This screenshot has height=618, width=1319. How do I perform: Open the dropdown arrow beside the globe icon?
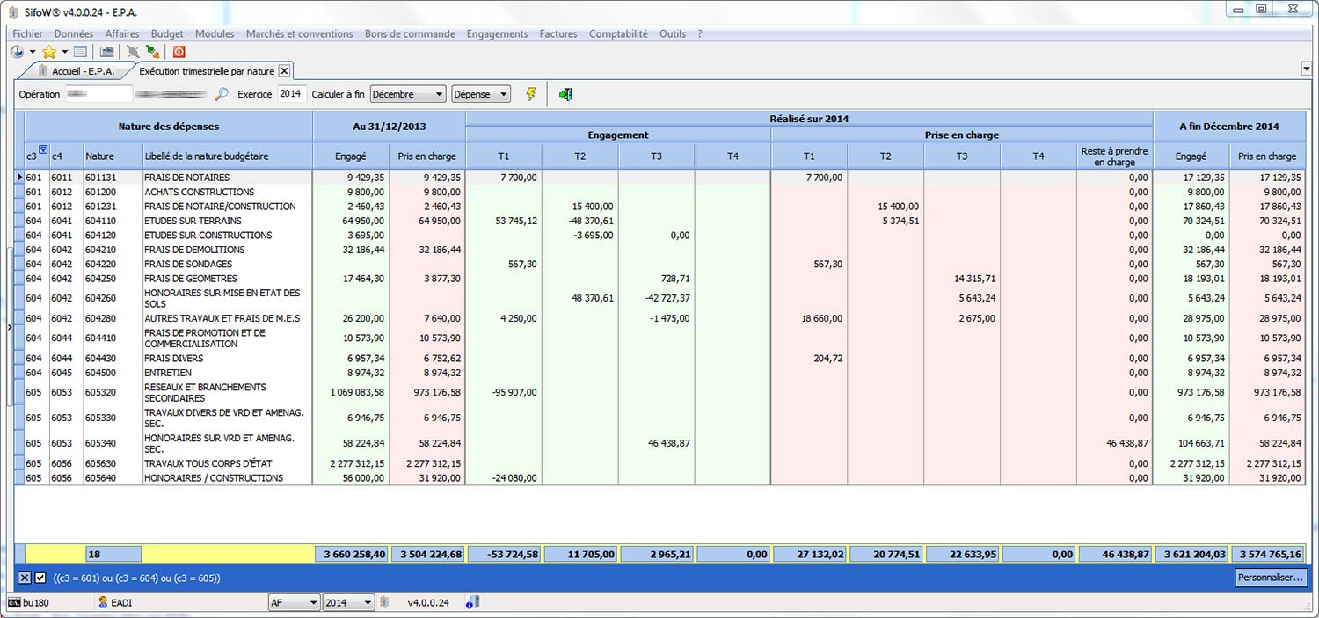33,52
